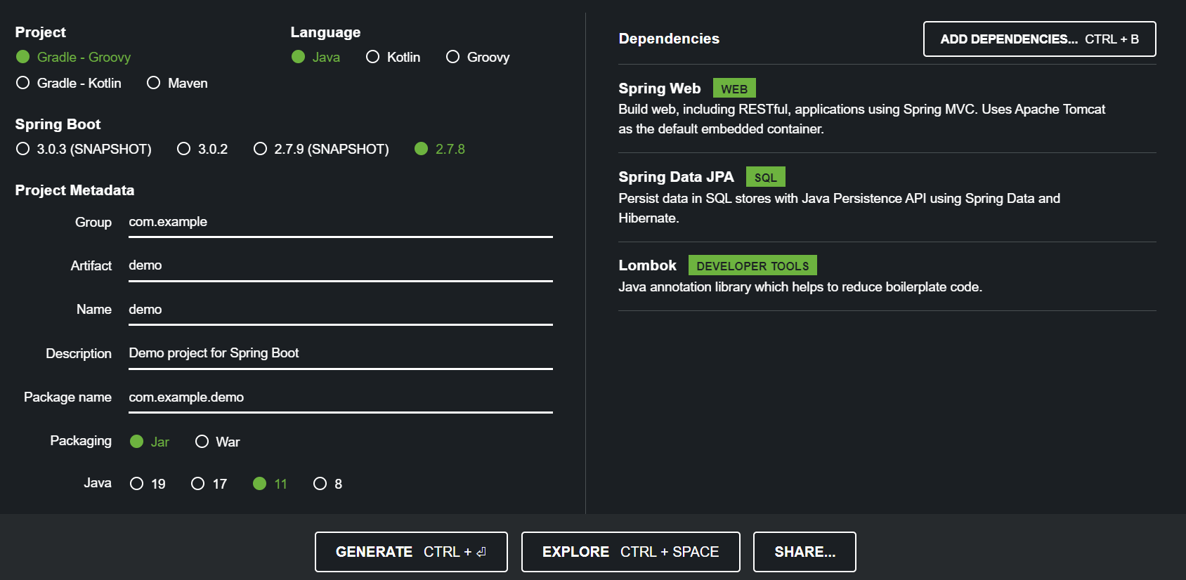Click the Project Metadata heading
1186x580 pixels.
pyautogui.click(x=74, y=190)
